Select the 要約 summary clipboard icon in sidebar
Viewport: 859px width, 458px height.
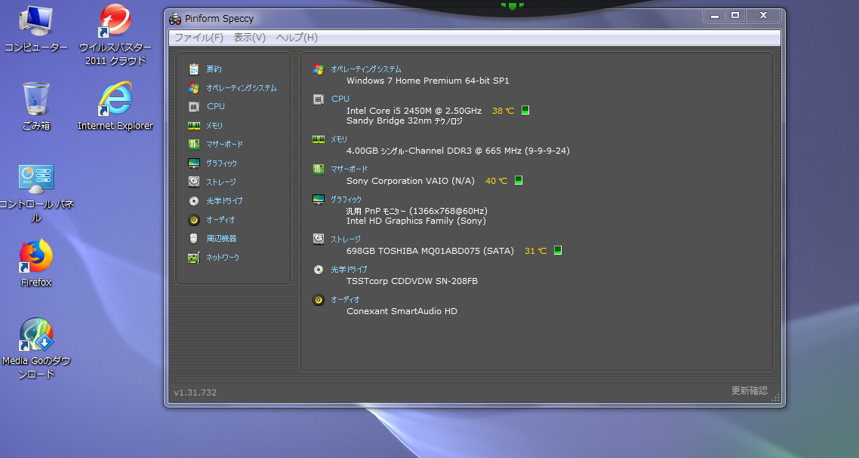pos(193,69)
